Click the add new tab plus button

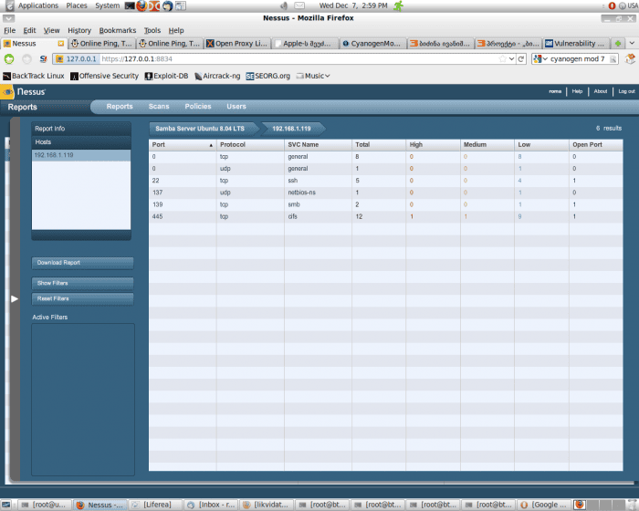point(618,43)
